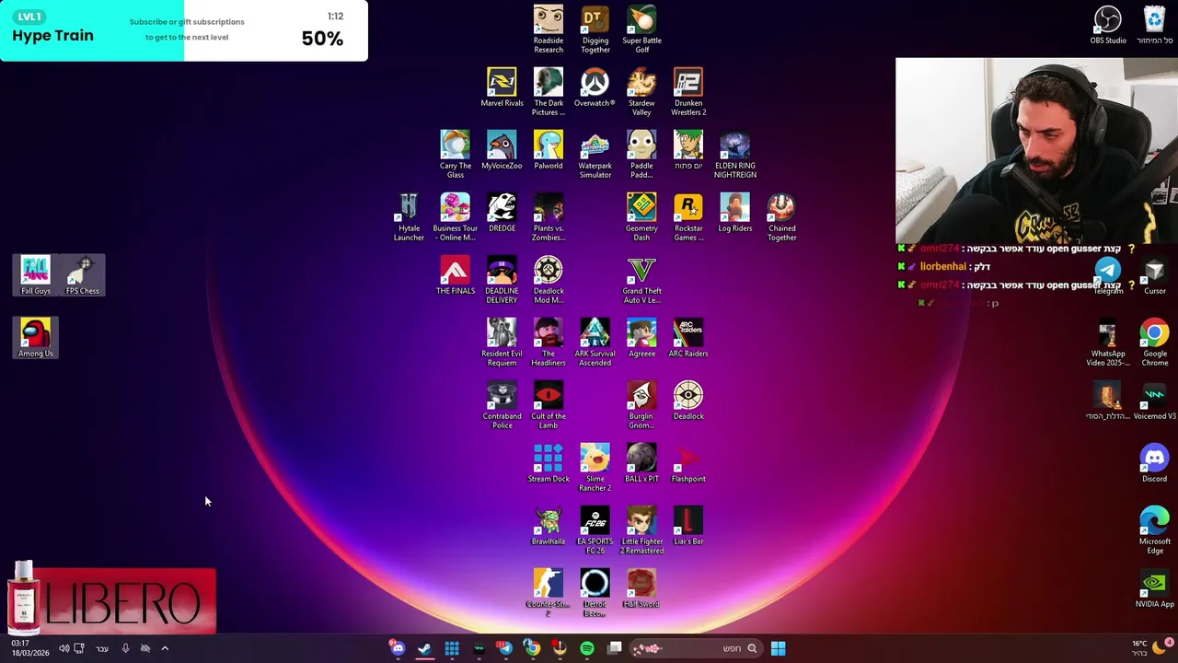Click the Discord icon in the taskbar

[x=398, y=648]
